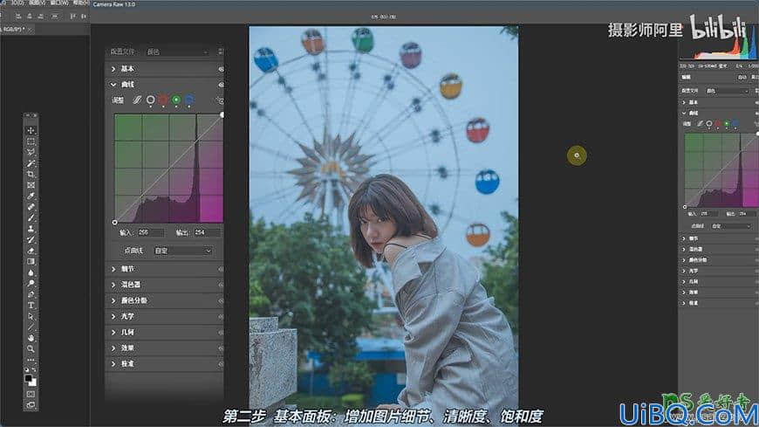This screenshot has height=427, width=759.
Task: Toggle visibility eye for 曲线 section
Action: pos(222,85)
